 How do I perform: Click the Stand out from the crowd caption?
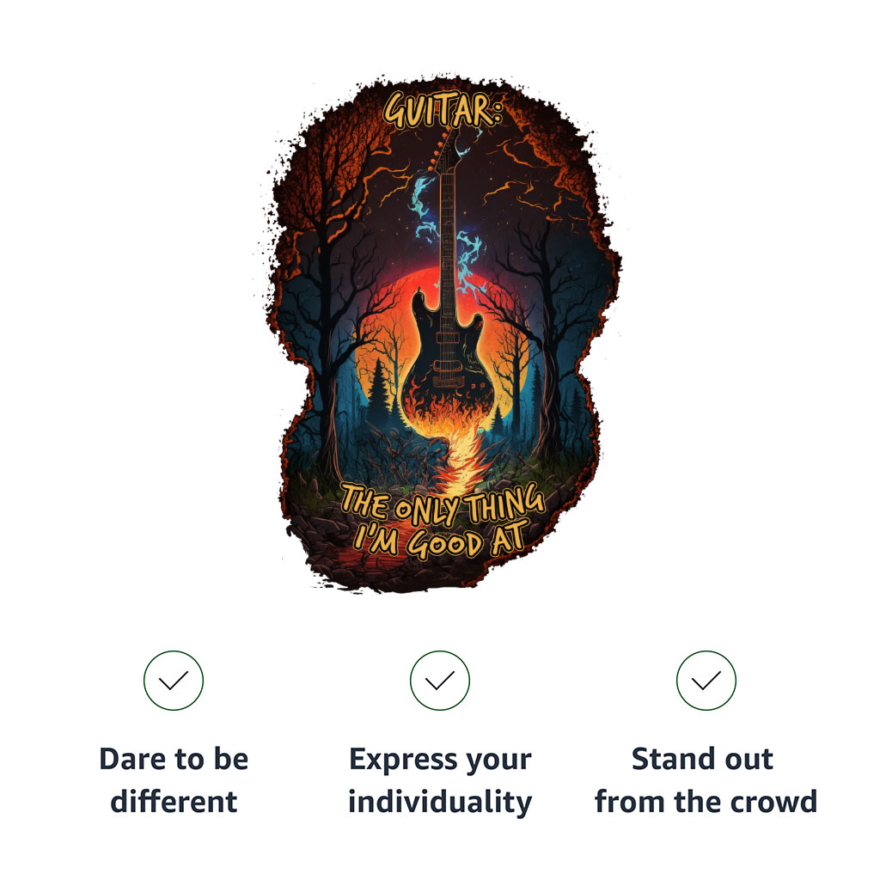click(706, 780)
